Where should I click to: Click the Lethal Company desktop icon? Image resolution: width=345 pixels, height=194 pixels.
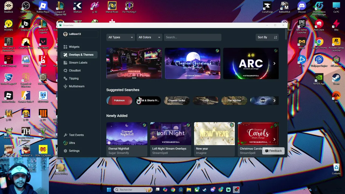point(9,61)
